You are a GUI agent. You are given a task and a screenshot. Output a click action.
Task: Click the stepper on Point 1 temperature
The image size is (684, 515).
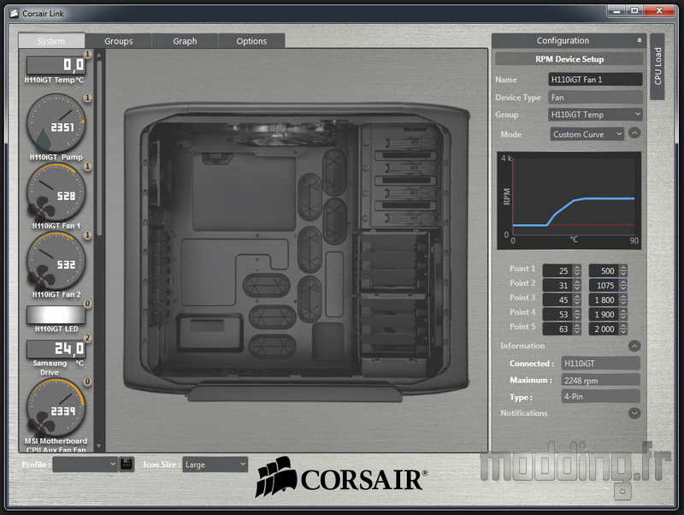tap(578, 270)
